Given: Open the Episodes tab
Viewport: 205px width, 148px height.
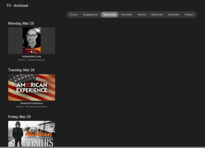Looking at the screenshot, I should 174,15.
